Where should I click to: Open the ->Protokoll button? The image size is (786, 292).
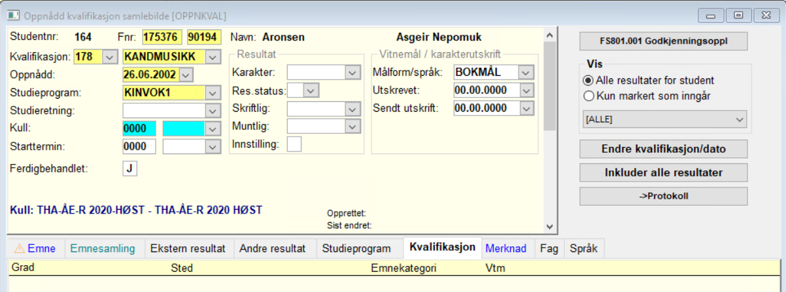pos(663,196)
